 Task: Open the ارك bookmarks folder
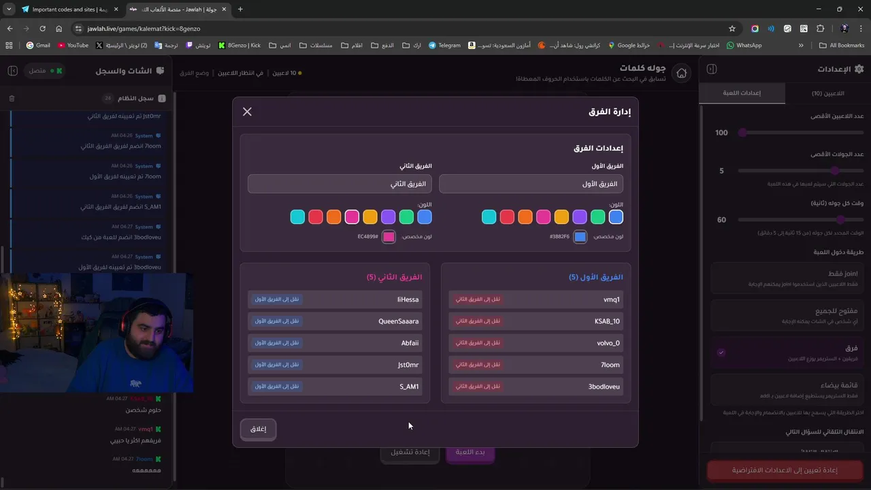pos(412,46)
